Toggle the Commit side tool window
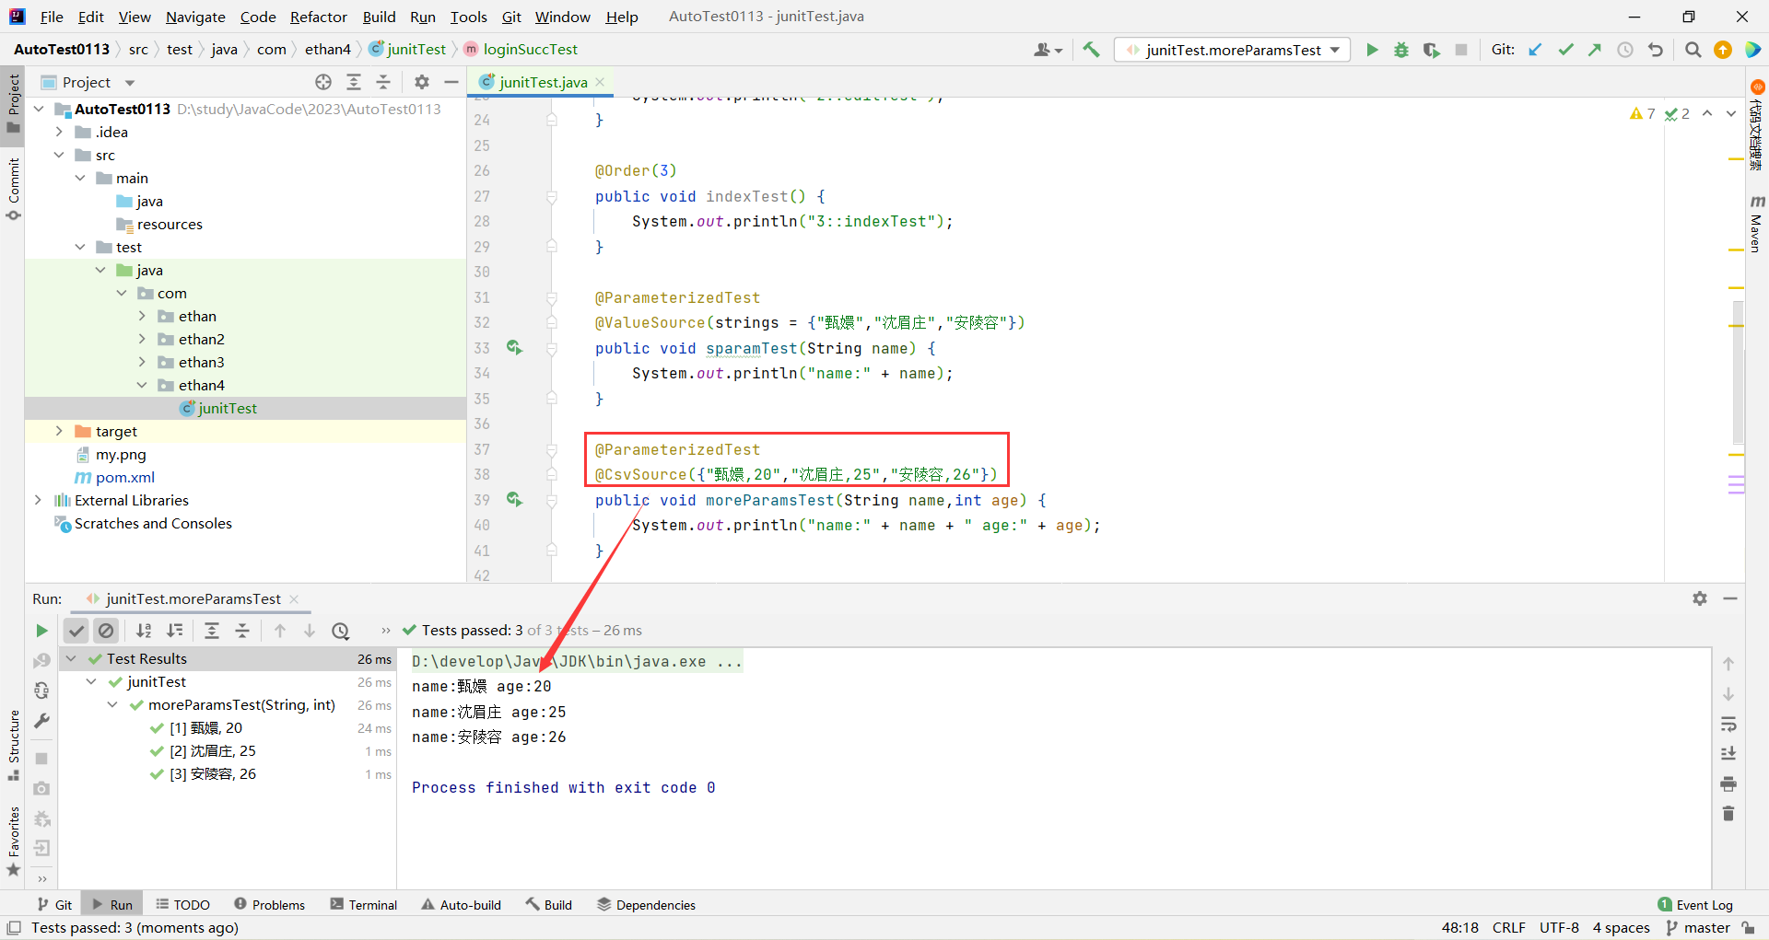Image resolution: width=1769 pixels, height=940 pixels. (x=13, y=189)
